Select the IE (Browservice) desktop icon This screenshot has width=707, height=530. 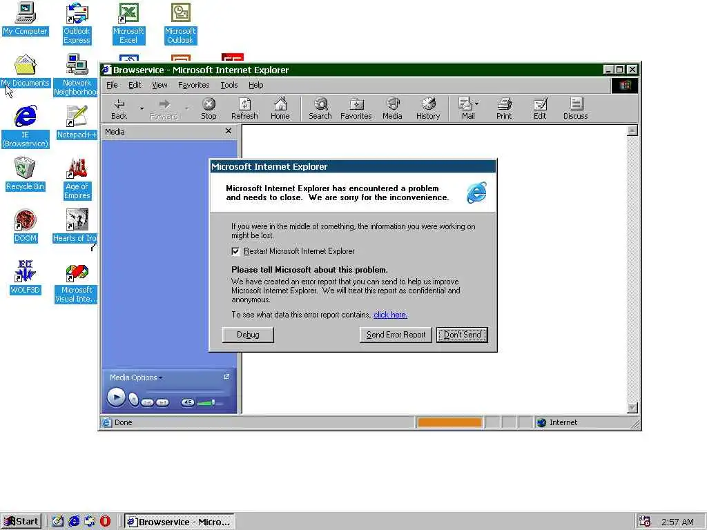pyautogui.click(x=26, y=127)
